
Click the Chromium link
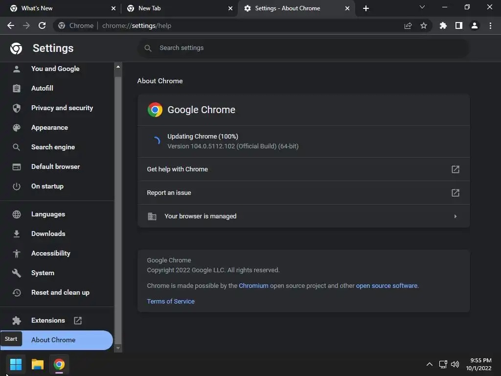click(x=253, y=286)
